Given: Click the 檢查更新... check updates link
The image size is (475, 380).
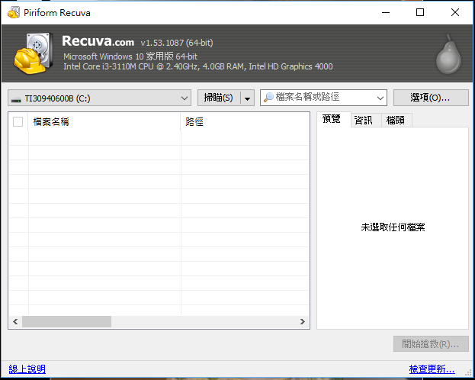Looking at the screenshot, I should pos(432,369).
